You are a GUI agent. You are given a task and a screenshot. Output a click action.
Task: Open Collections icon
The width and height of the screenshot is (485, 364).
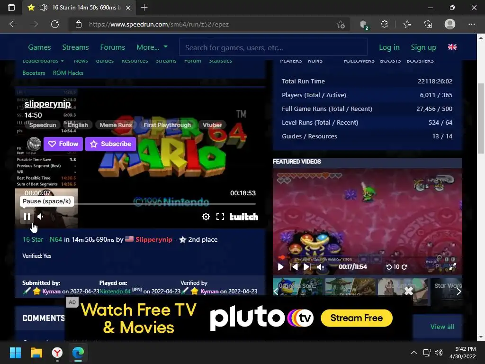pyautogui.click(x=428, y=24)
